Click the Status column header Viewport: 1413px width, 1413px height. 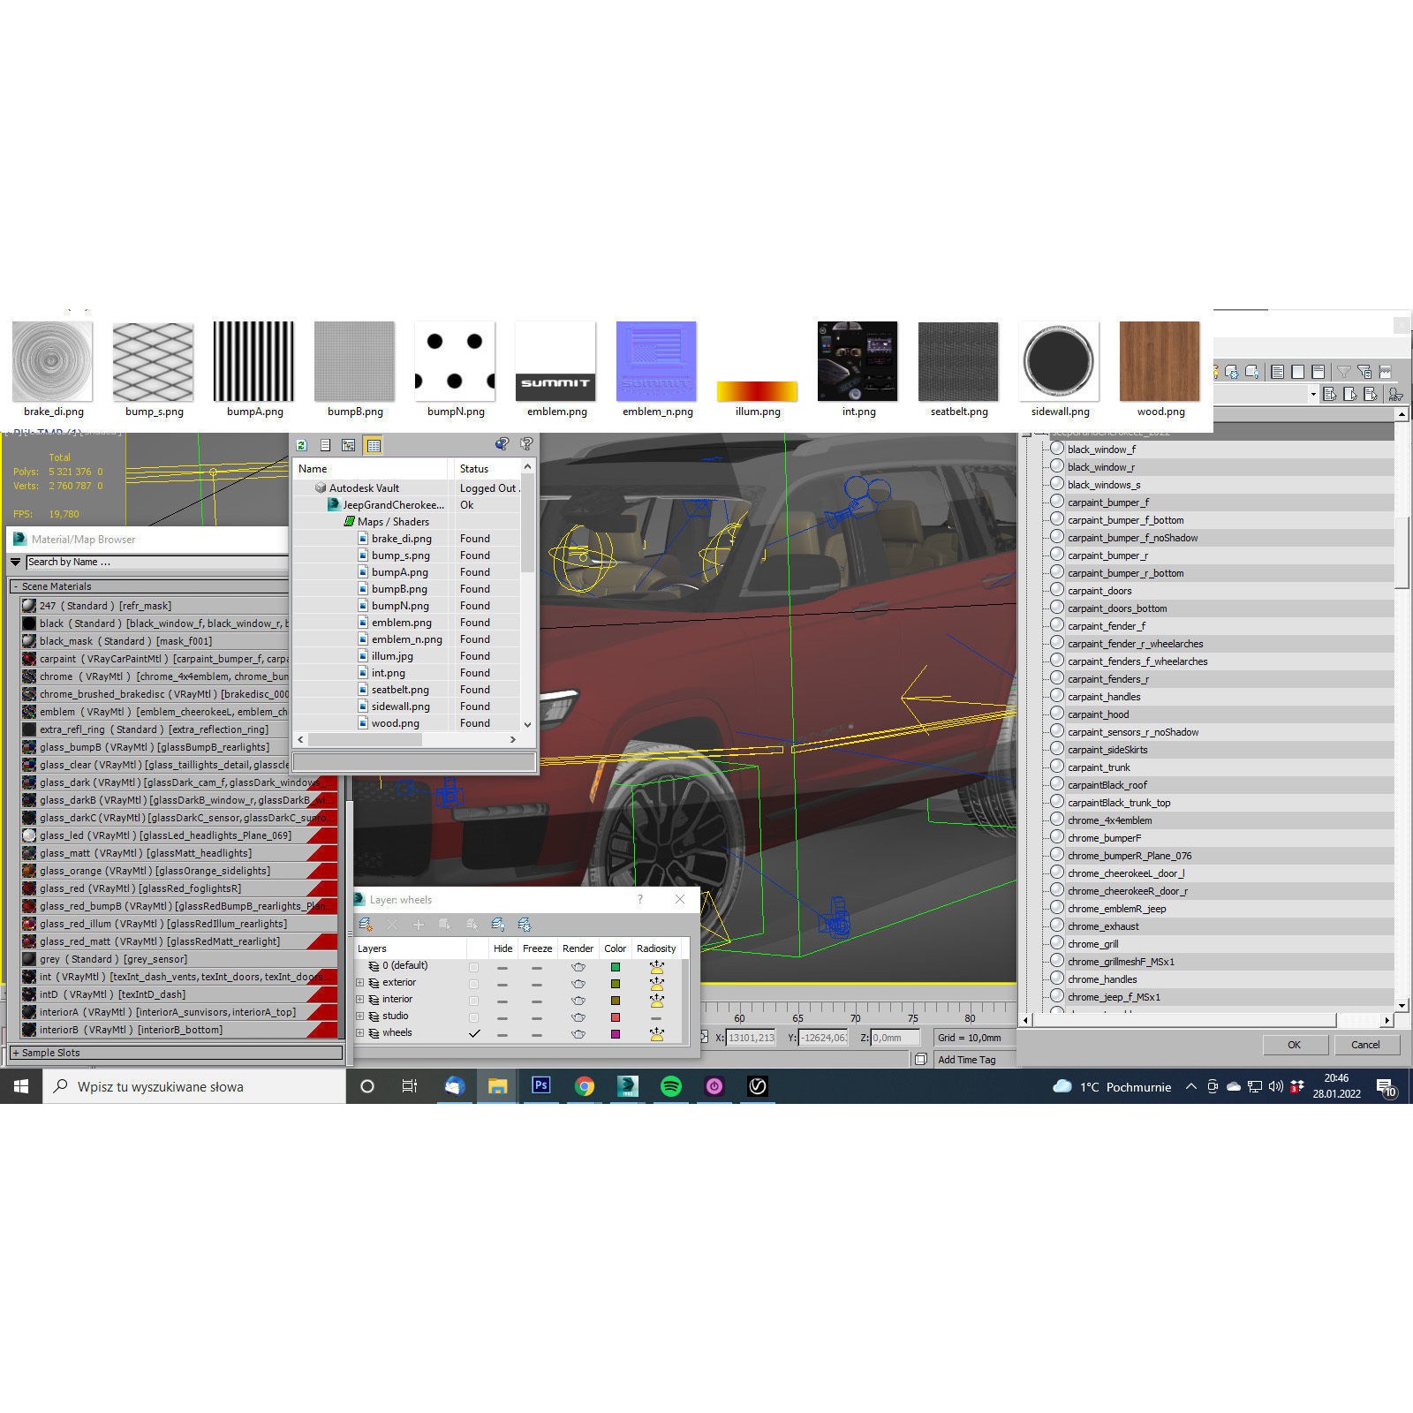tap(474, 468)
